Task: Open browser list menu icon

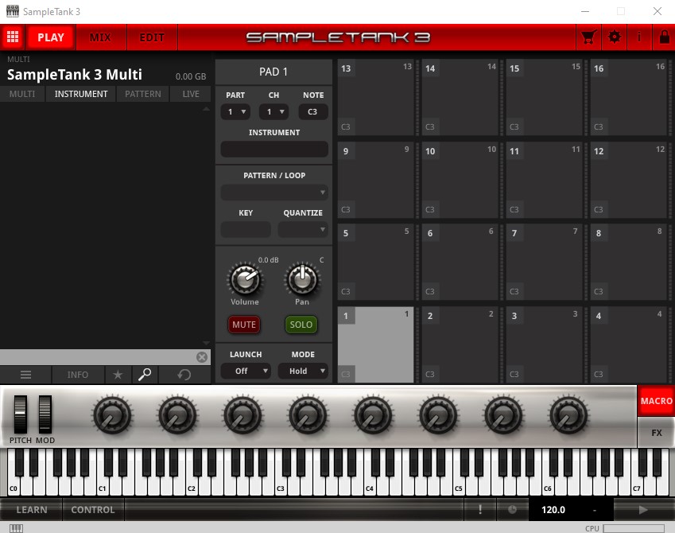Action: click(25, 375)
